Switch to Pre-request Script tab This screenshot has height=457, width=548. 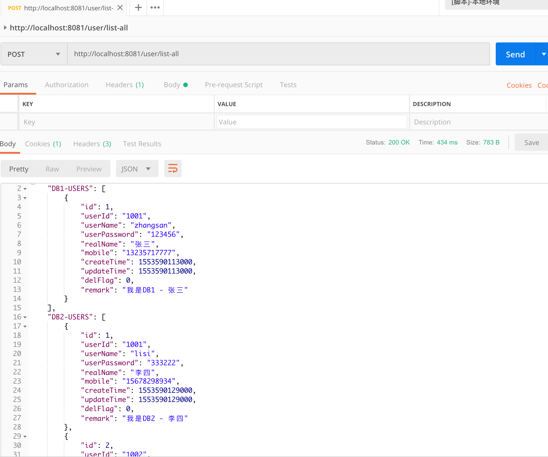234,85
